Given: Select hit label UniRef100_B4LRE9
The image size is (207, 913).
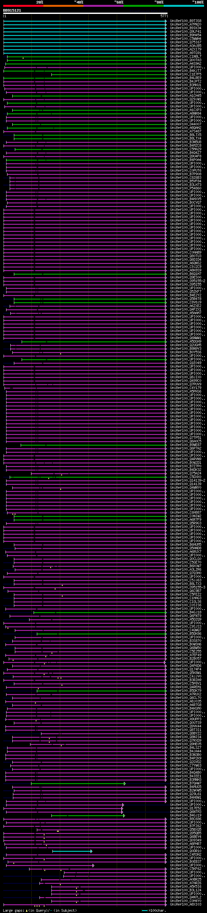Looking at the screenshot, I should click(x=186, y=78).
